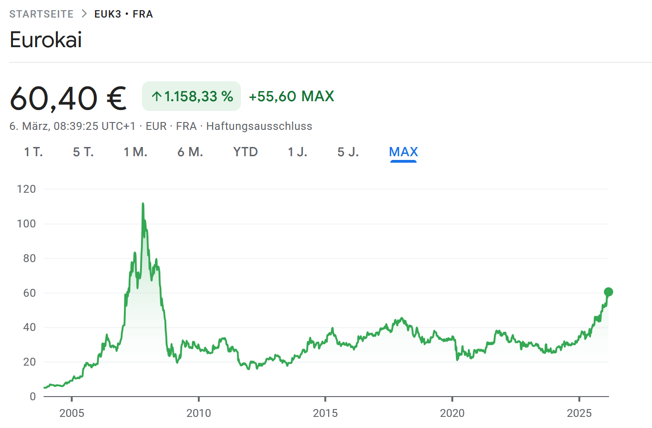Switch to the 1 T. range tab
The width and height of the screenshot is (652, 428).
click(33, 152)
